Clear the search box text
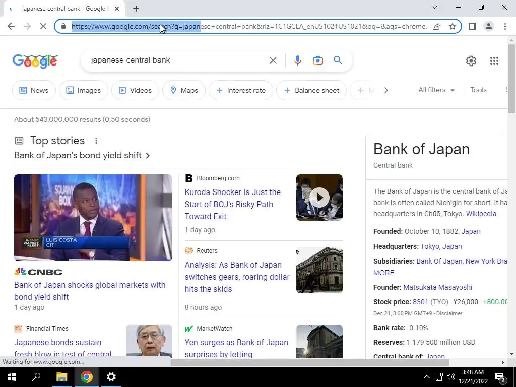The image size is (516, 387). [x=273, y=60]
